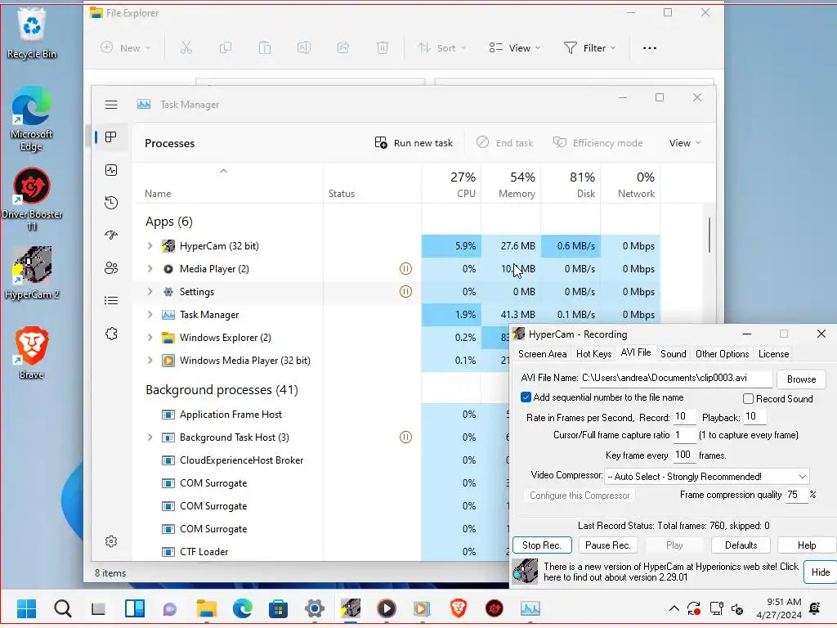Viewport: 837px width, 628px height.
Task: Switch to the Other Options tab
Action: pyautogui.click(x=723, y=354)
